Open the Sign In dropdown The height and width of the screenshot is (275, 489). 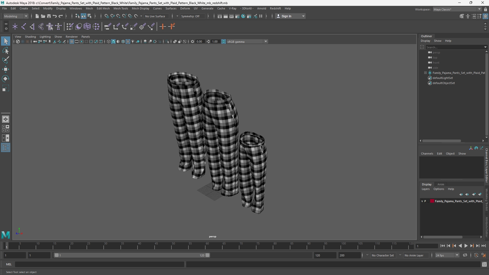tap(290, 16)
